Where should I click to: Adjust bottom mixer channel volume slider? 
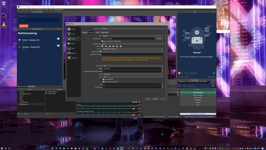coord(106,115)
